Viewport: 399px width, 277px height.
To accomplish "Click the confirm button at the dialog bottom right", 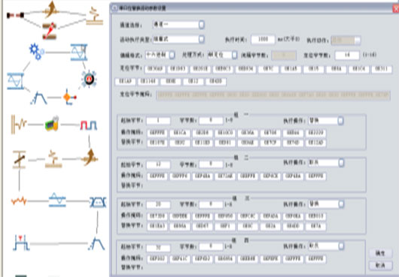I will pos(380,254).
